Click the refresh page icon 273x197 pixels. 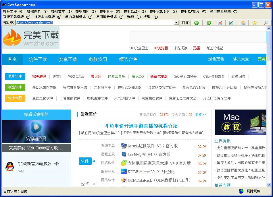click(x=231, y=23)
